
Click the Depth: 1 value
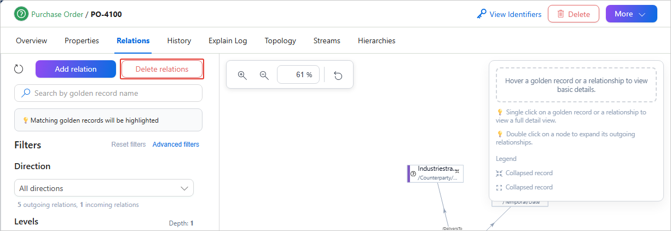(181, 223)
